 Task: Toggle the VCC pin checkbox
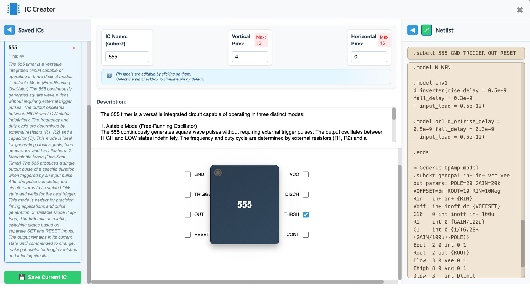(x=306, y=174)
